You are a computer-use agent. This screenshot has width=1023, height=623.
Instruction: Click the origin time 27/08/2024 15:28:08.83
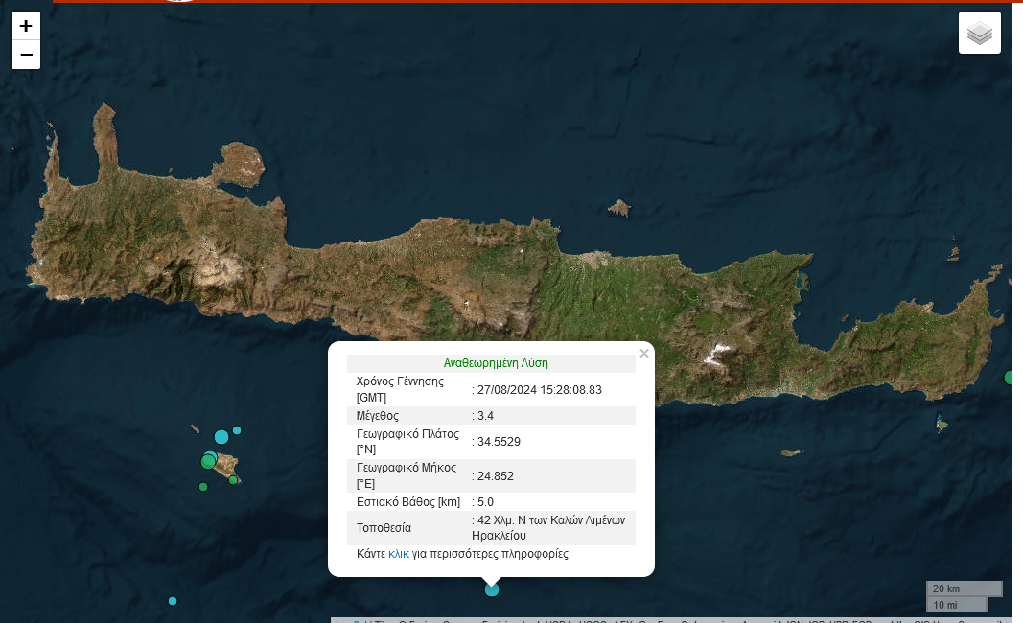[540, 389]
